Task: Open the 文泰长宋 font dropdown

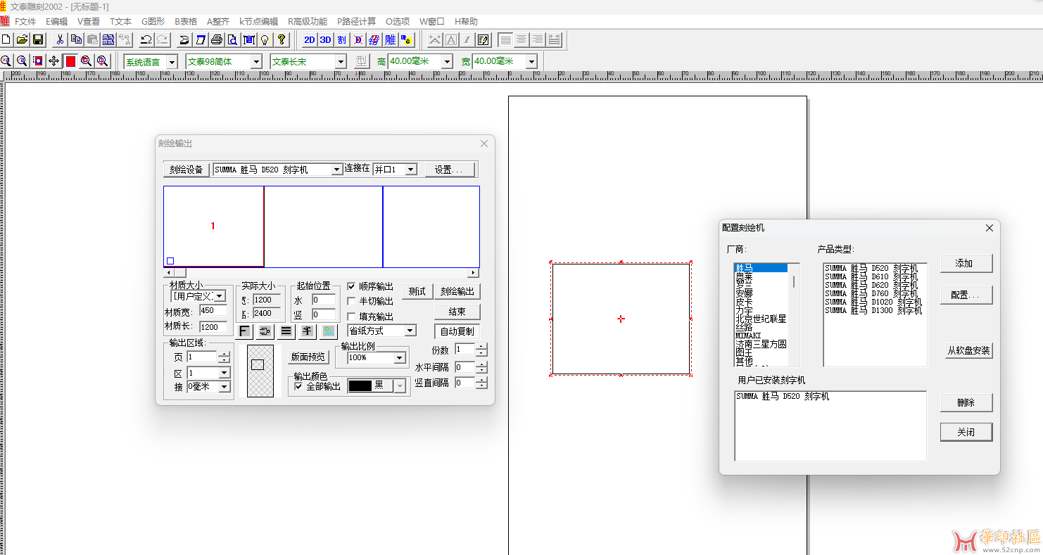Action: coord(341,62)
